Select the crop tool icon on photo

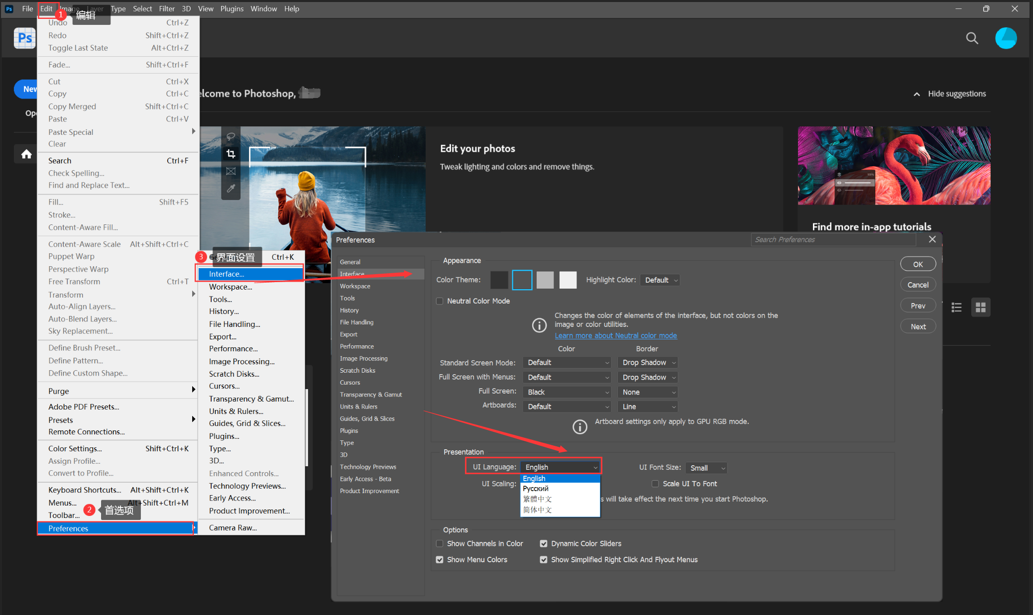tap(231, 154)
